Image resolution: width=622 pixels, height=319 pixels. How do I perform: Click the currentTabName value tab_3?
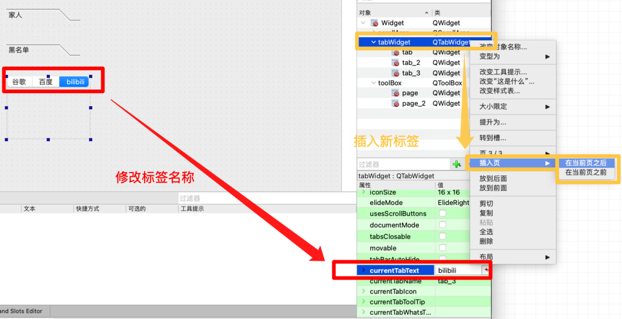(x=447, y=281)
